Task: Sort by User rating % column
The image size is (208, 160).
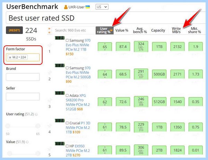Action: [105, 30]
